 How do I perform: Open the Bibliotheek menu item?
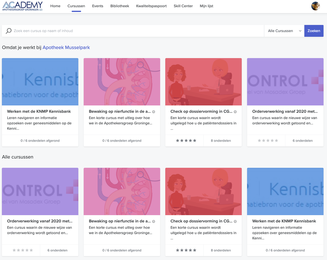120,6
